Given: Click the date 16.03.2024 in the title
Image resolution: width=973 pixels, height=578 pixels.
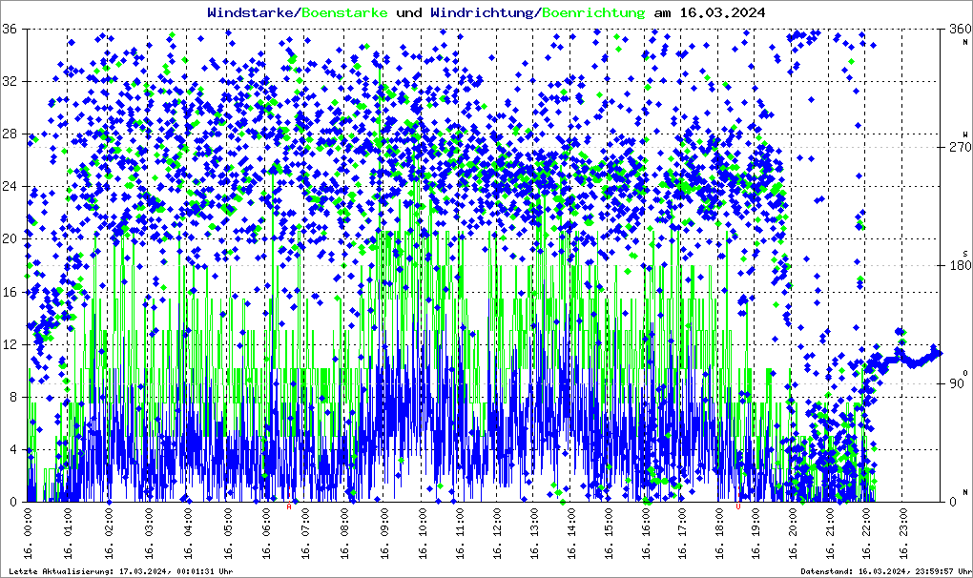Looking at the screenshot, I should [x=722, y=12].
